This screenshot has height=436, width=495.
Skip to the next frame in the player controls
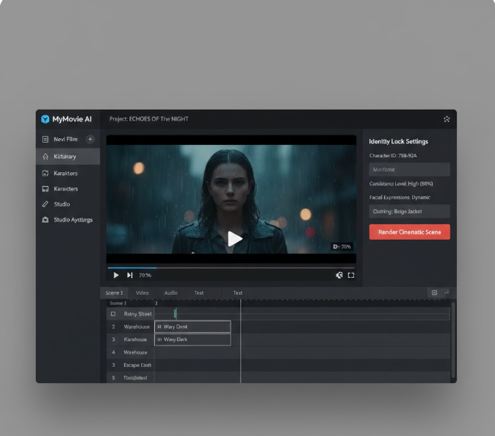pyautogui.click(x=130, y=275)
